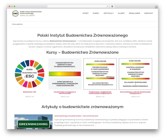Open Charakterystyka energetyczna w nieruchomościach course image

(65, 74)
